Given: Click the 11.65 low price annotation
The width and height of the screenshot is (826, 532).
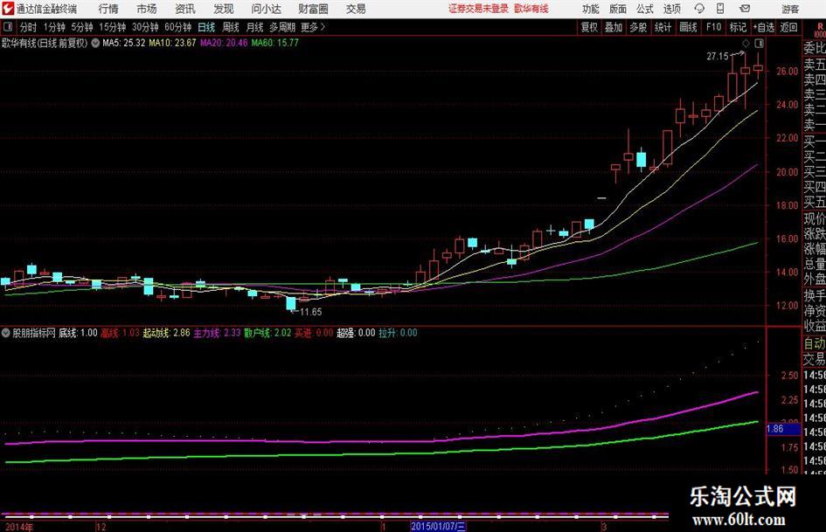Looking at the screenshot, I should (x=311, y=312).
